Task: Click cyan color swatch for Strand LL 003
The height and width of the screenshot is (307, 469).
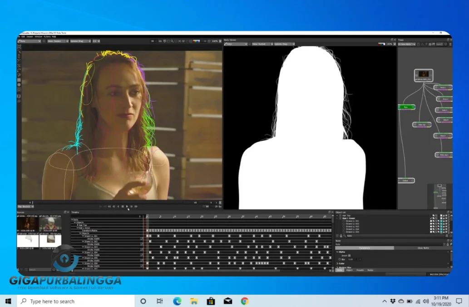Action: 441,226
